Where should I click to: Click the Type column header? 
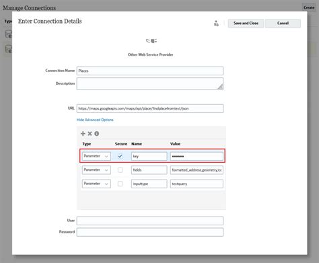point(87,144)
